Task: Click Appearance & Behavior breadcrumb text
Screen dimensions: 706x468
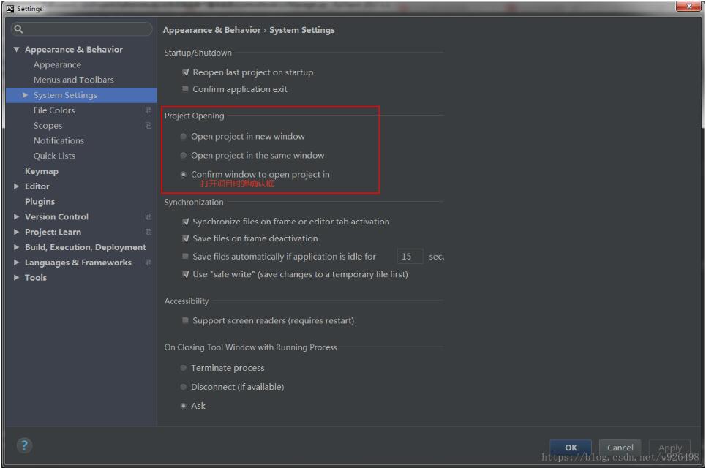Action: point(211,30)
